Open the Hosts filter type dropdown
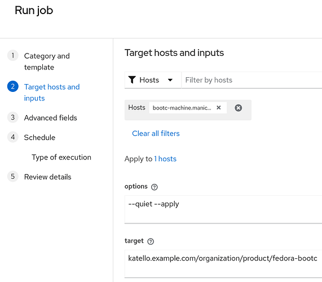Viewport: 322px width, 282px height. point(153,80)
